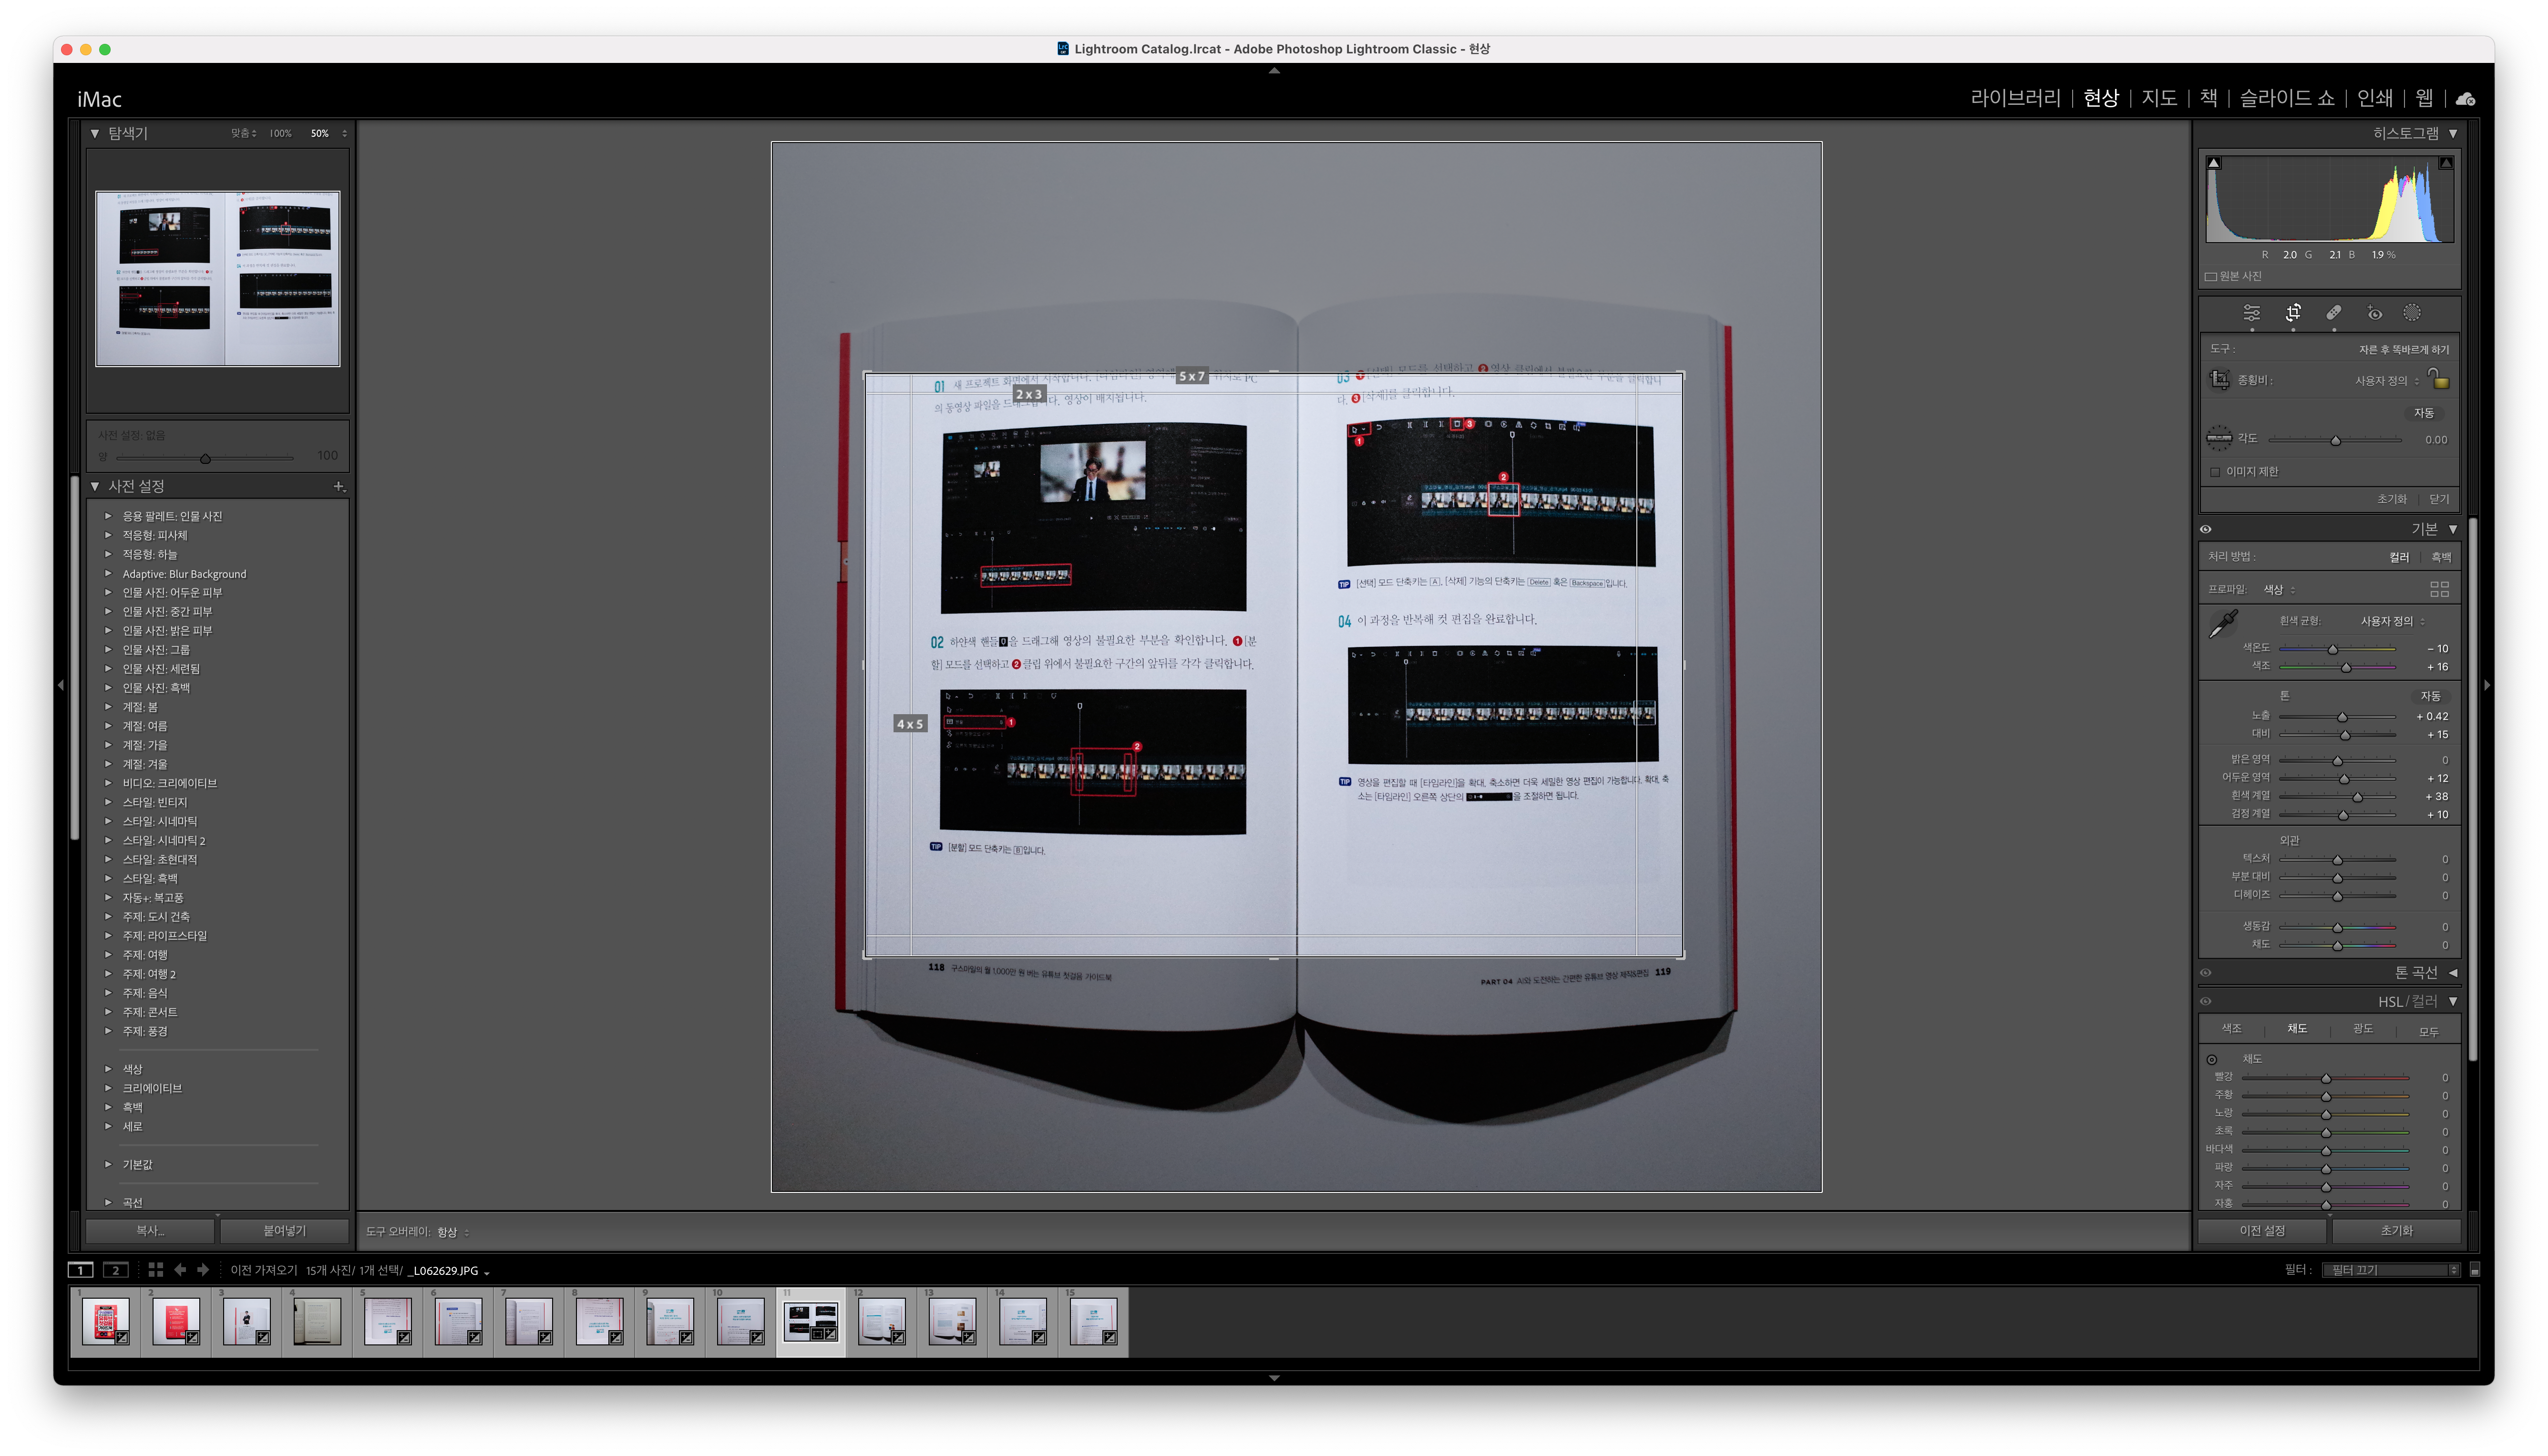Open the profile browser grid icon

(2439, 589)
